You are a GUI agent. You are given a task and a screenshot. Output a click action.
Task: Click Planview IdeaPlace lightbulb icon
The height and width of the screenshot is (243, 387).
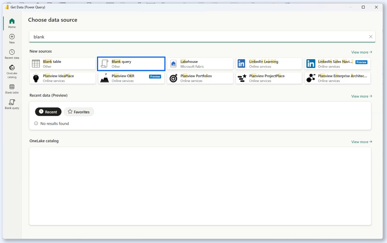(36, 78)
